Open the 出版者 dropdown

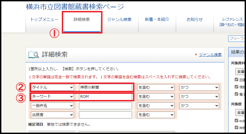pos(52,115)
